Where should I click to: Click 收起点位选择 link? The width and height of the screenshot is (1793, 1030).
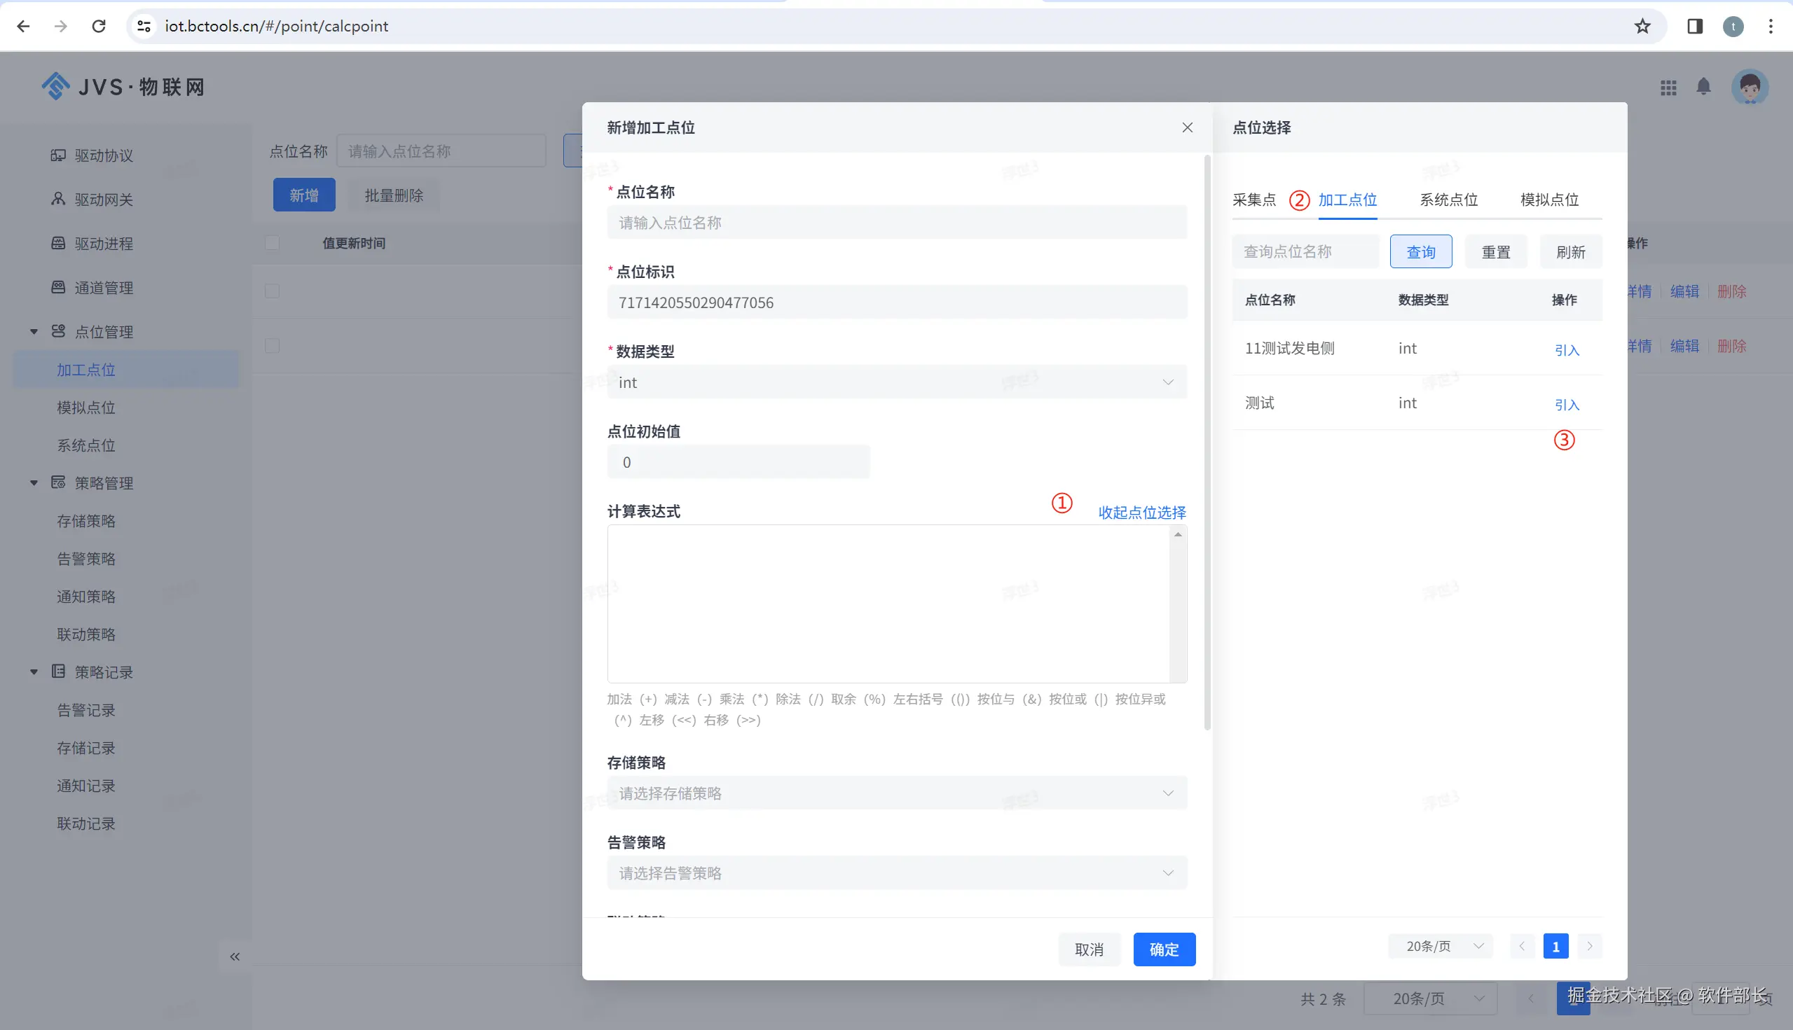pos(1141,513)
